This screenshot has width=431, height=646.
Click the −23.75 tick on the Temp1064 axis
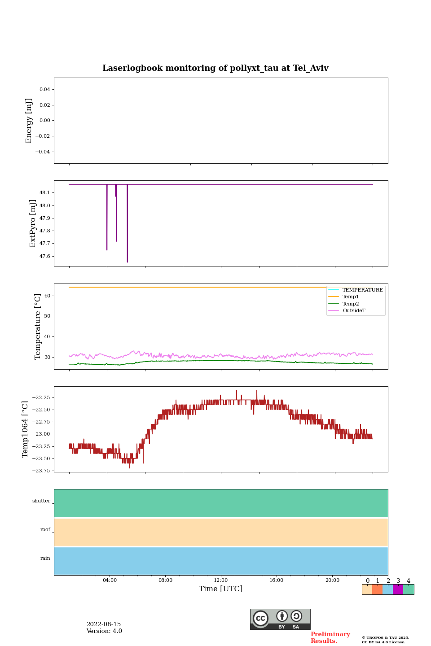pyautogui.click(x=40, y=471)
